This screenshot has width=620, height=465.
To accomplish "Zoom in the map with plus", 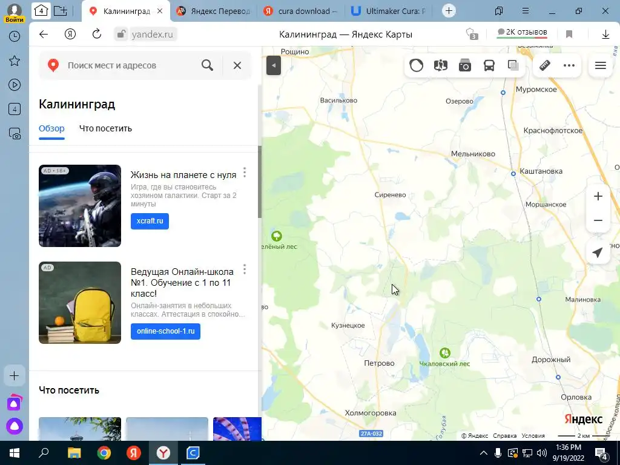I will (598, 196).
